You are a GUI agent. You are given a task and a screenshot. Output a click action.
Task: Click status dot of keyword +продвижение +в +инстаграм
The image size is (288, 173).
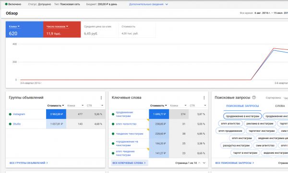pos(113,143)
